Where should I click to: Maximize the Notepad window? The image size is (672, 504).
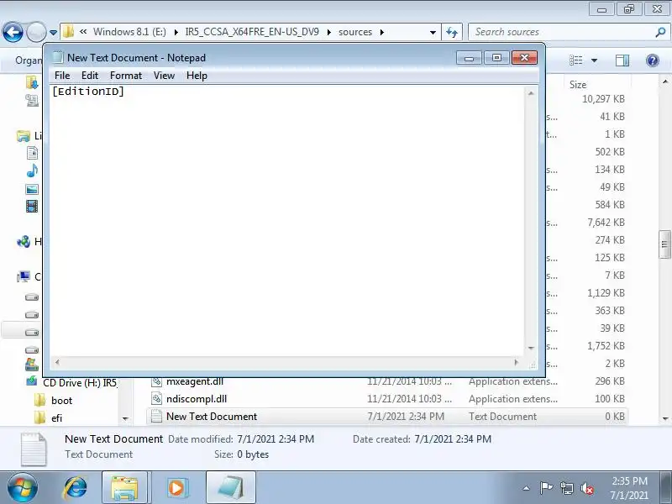(496, 58)
